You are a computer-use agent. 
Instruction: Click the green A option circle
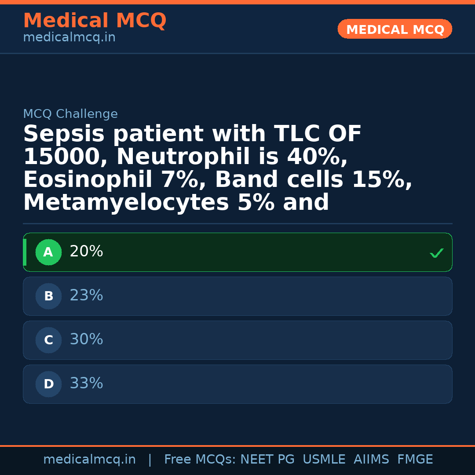(x=48, y=252)
